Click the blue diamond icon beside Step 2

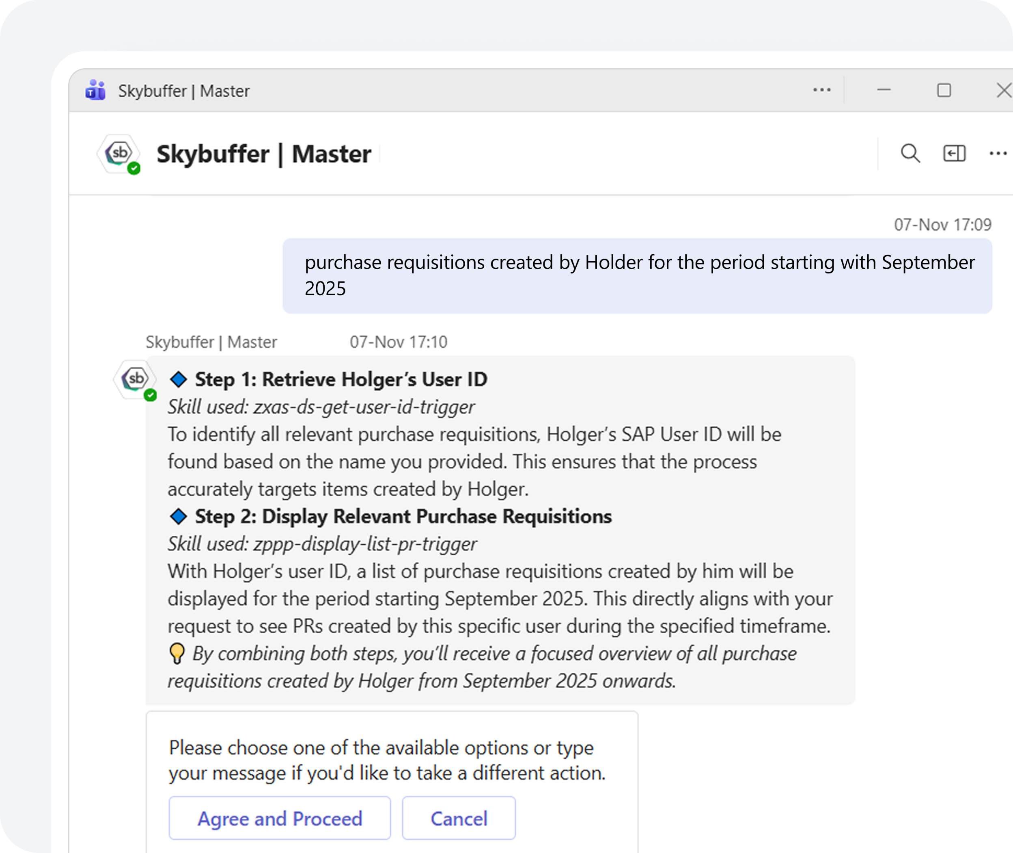pyautogui.click(x=178, y=516)
